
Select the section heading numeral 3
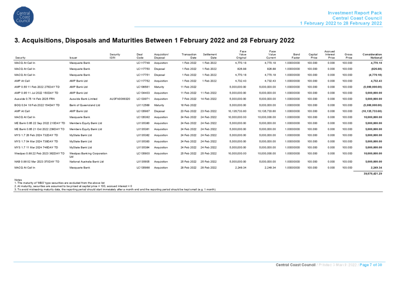16,40
